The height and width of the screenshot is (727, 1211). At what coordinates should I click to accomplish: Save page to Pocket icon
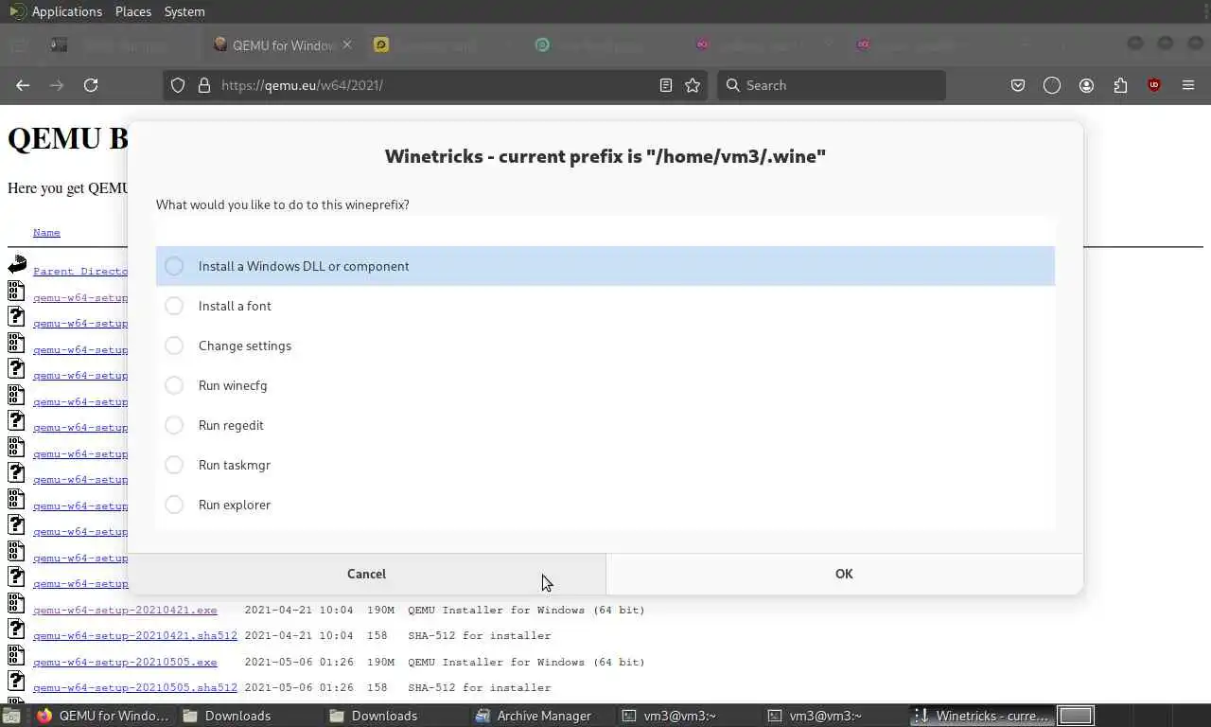pyautogui.click(x=1018, y=85)
